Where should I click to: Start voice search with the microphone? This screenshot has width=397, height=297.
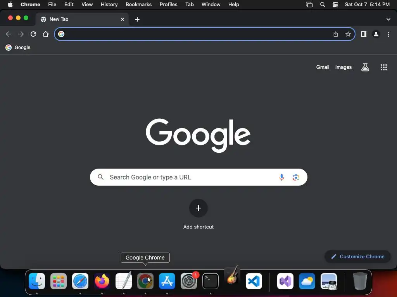[x=281, y=177]
